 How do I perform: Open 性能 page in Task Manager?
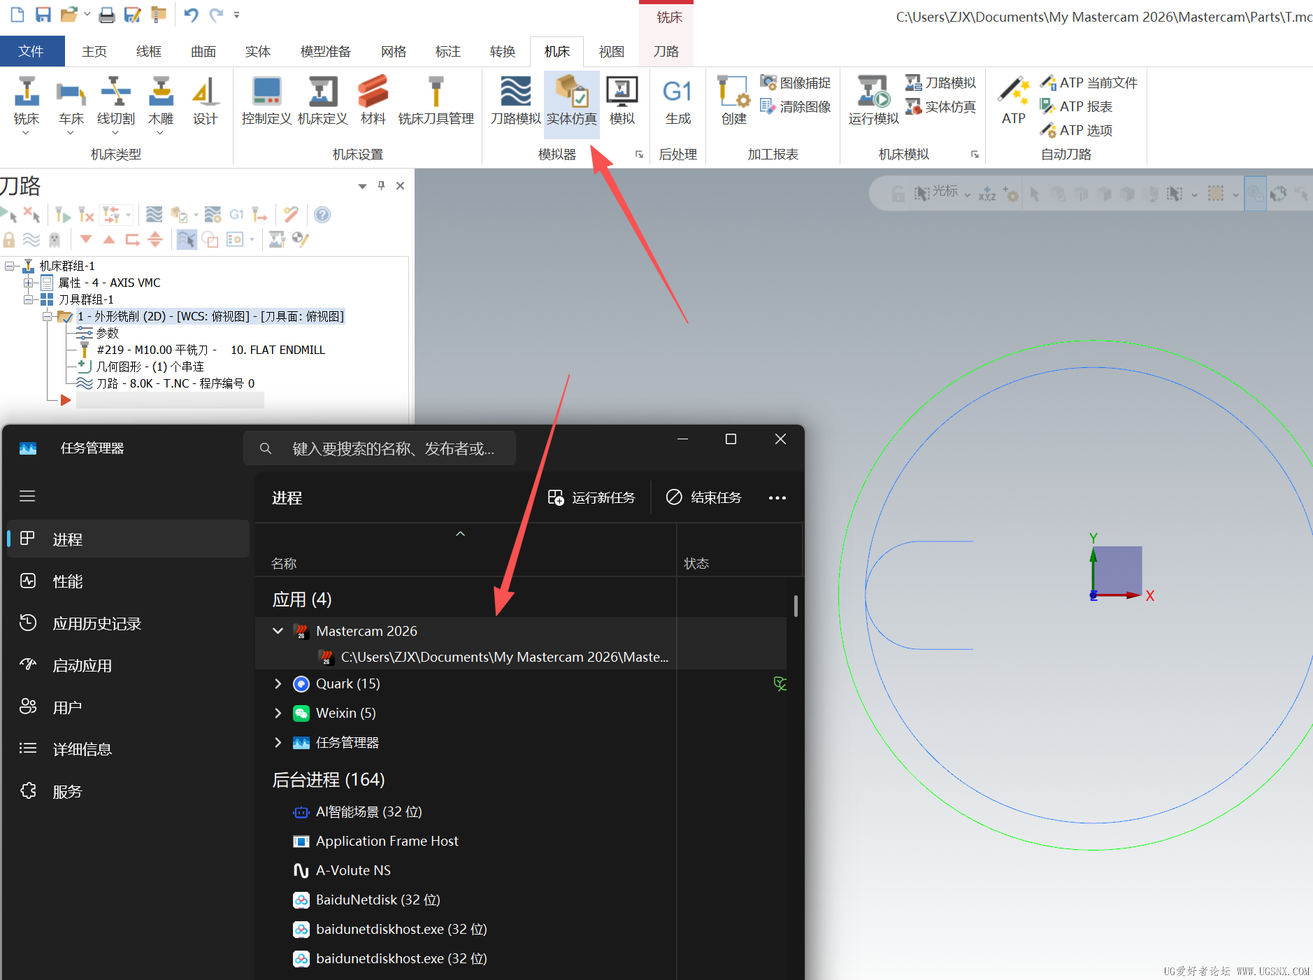point(128,581)
